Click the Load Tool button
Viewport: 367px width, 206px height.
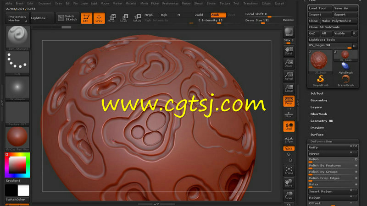point(320,8)
